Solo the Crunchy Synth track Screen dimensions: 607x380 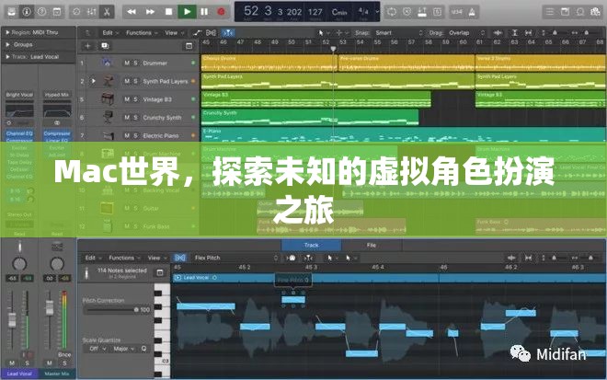pyautogui.click(x=135, y=118)
